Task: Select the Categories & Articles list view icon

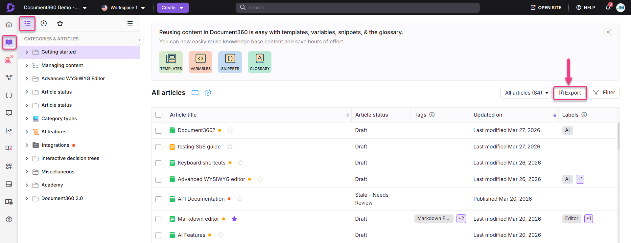Action: point(27,23)
